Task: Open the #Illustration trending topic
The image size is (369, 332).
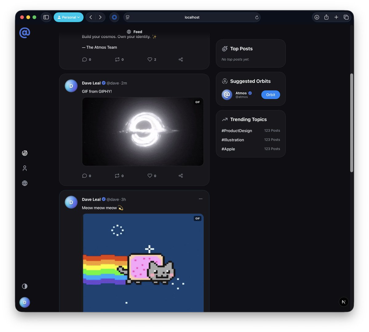Action: [233, 140]
